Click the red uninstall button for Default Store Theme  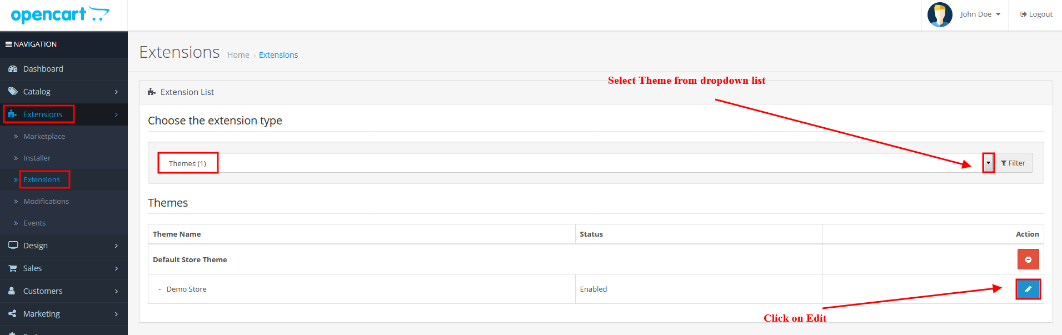(1028, 259)
